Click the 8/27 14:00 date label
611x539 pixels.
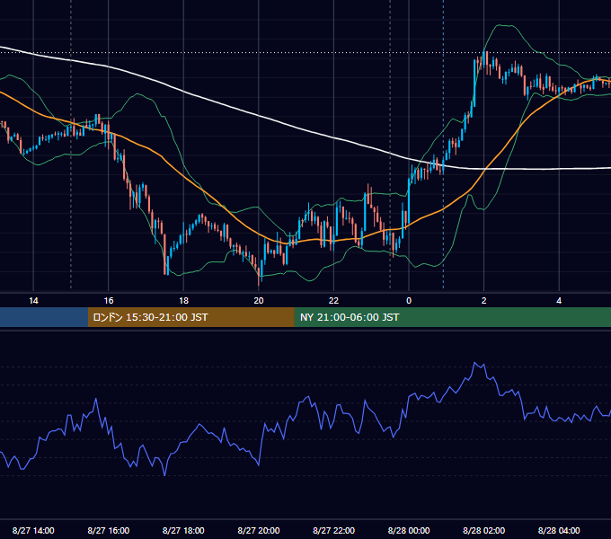pyautogui.click(x=33, y=530)
